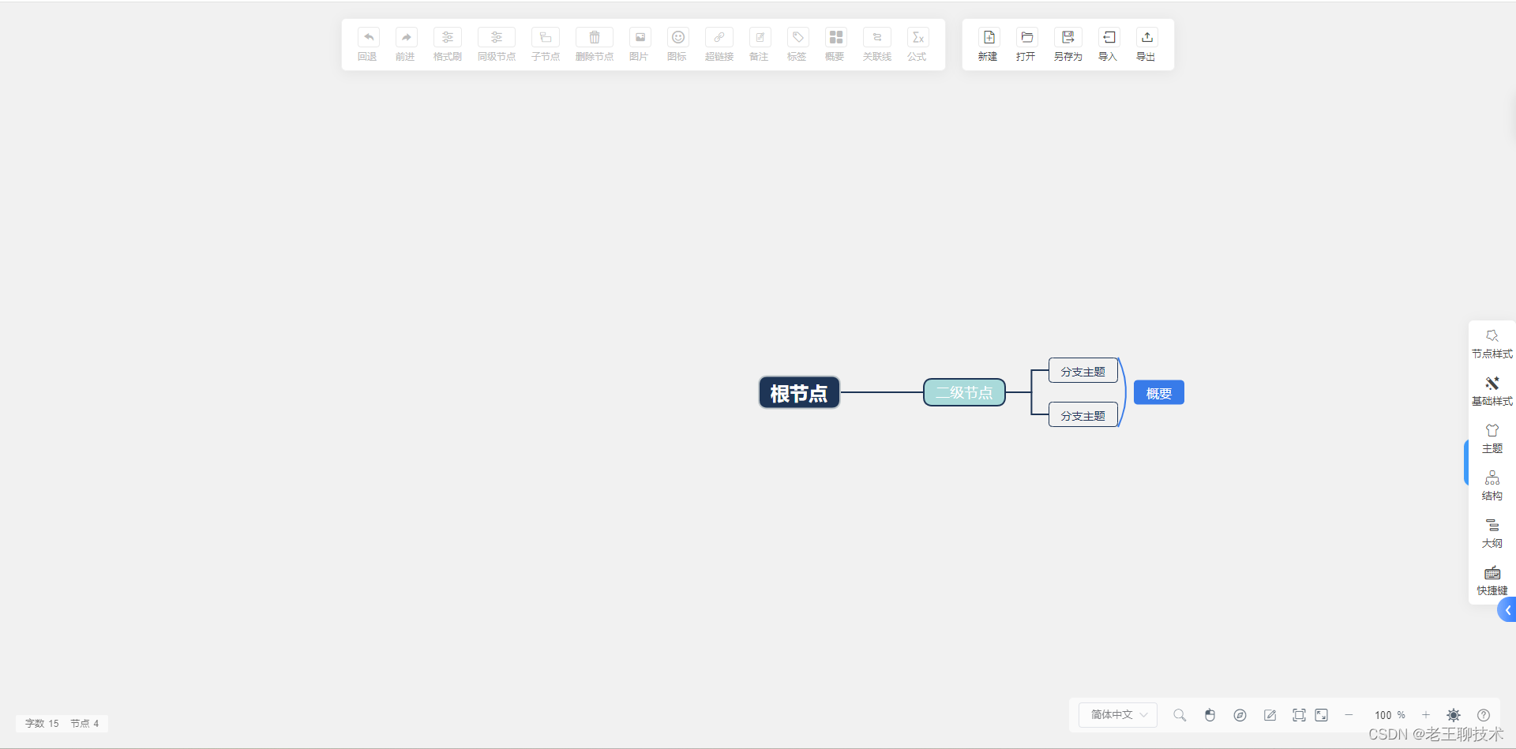Screen dimensions: 1516x749
Task: Click the 概要 summary toolbar icon
Action: 835,37
